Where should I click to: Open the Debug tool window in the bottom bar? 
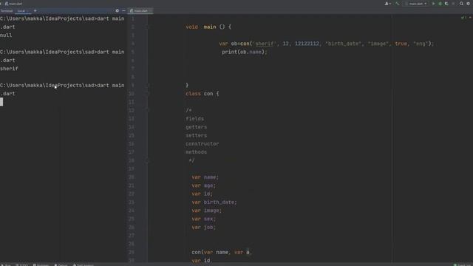click(61, 265)
